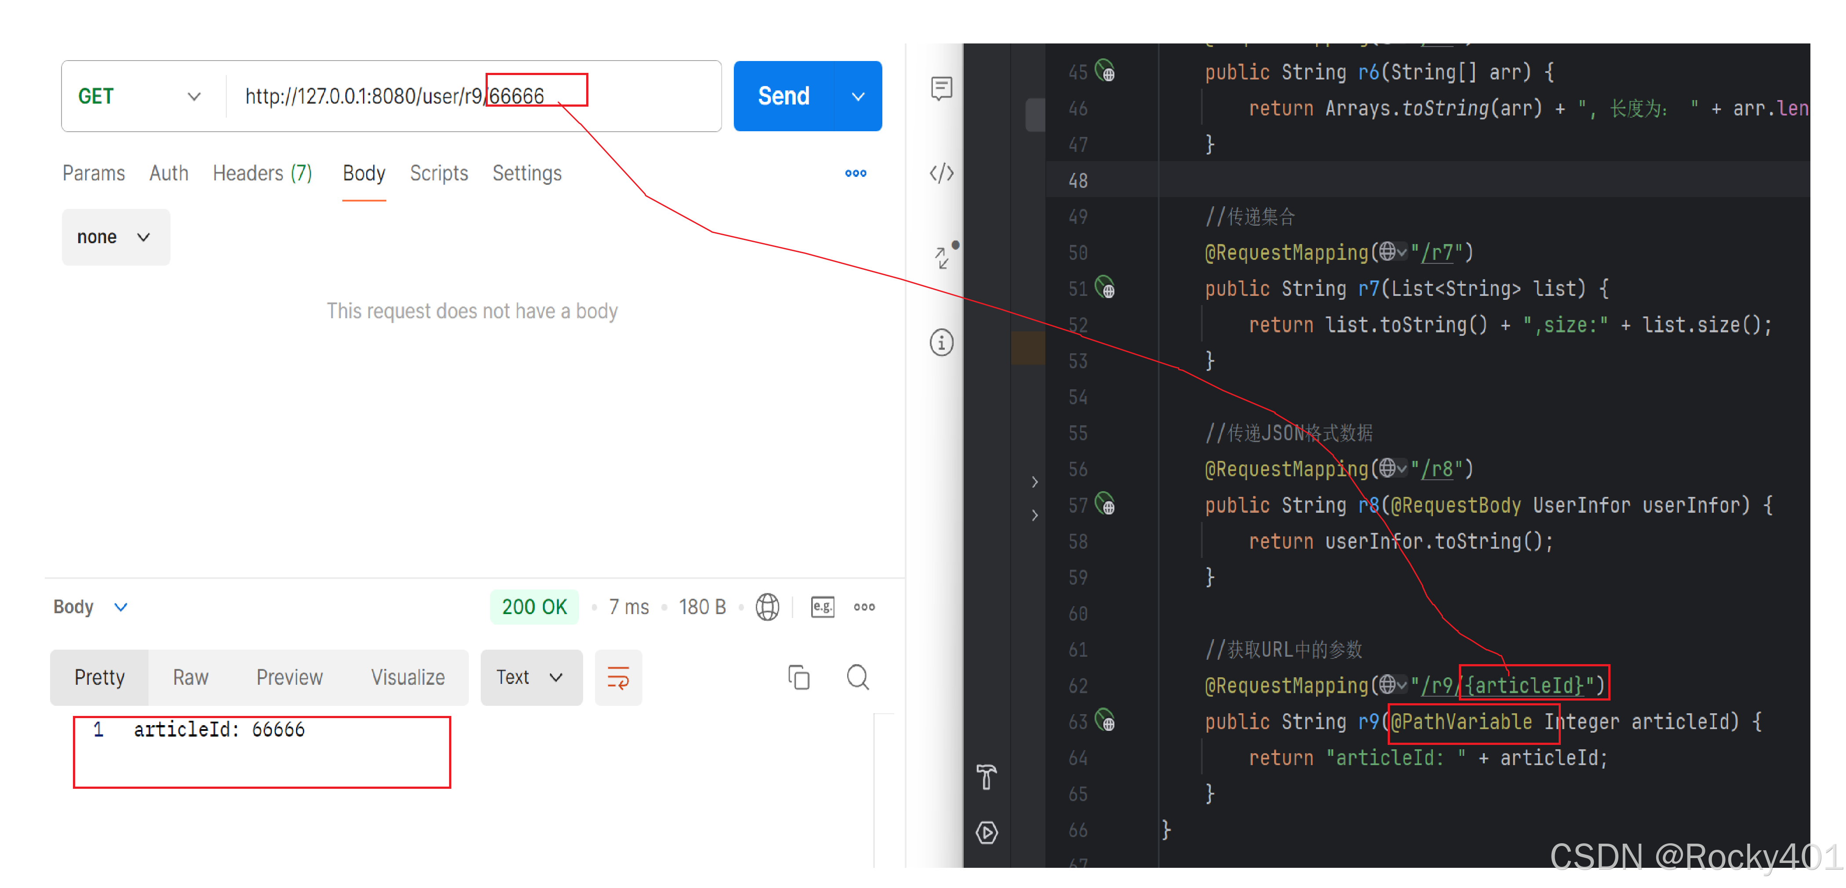Select the Preview response tab

[x=290, y=677]
